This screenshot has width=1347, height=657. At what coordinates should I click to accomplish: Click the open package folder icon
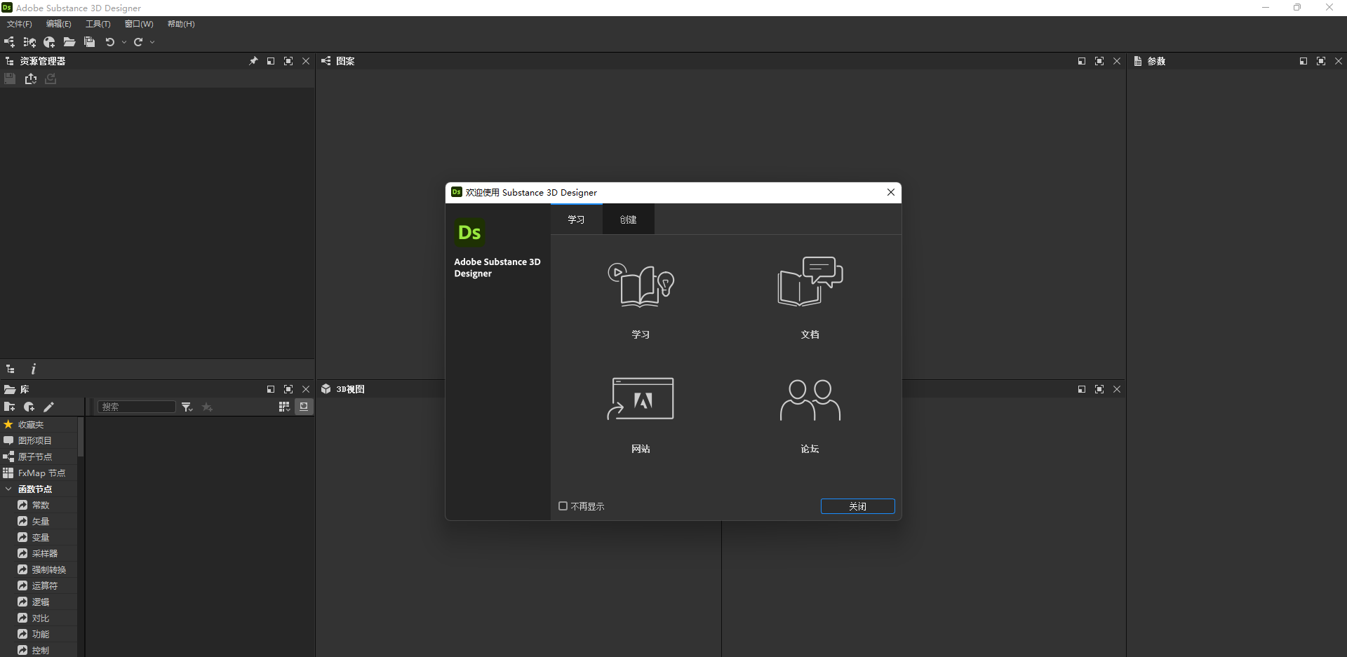(x=69, y=42)
